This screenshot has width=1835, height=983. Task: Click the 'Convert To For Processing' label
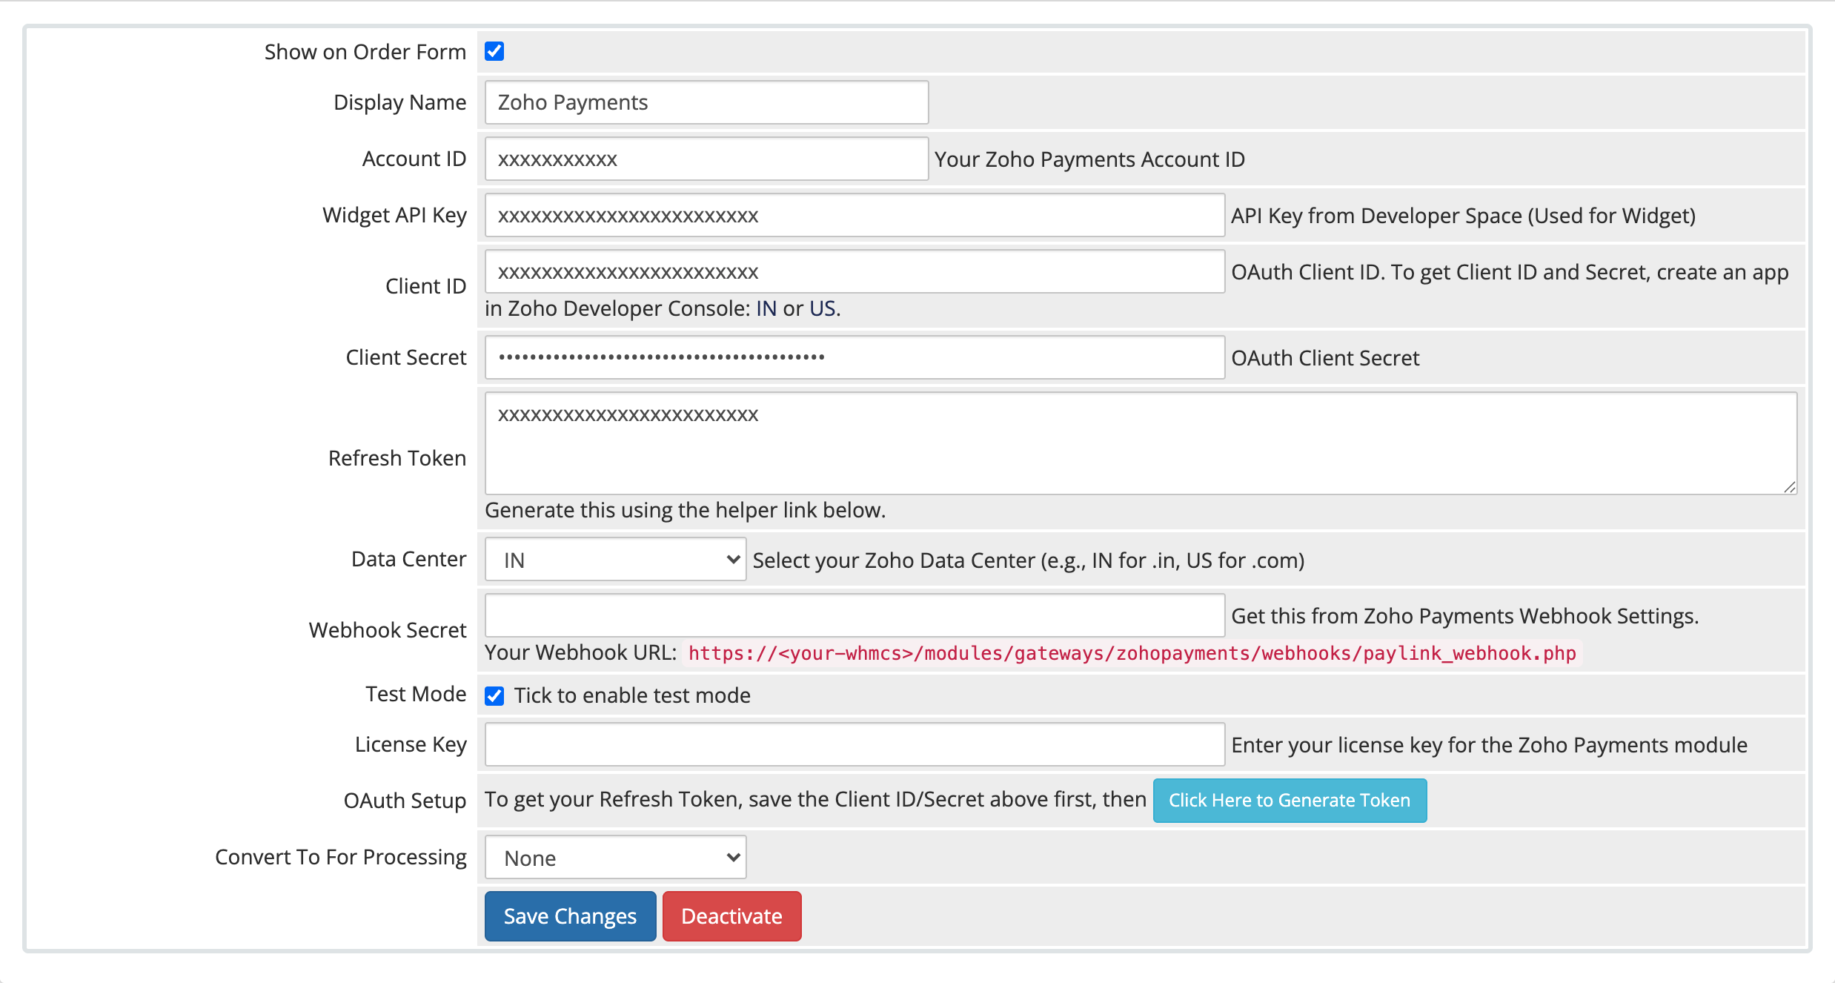pos(341,857)
